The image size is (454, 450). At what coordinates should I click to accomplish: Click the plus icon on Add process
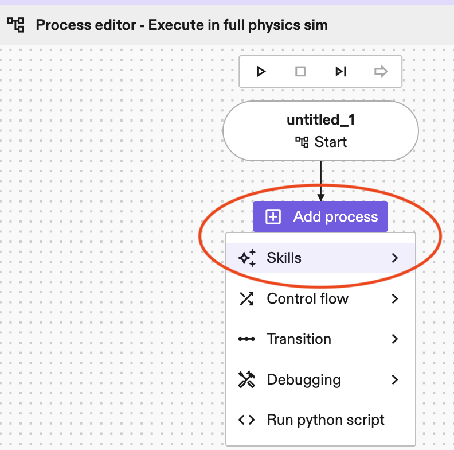[274, 217]
